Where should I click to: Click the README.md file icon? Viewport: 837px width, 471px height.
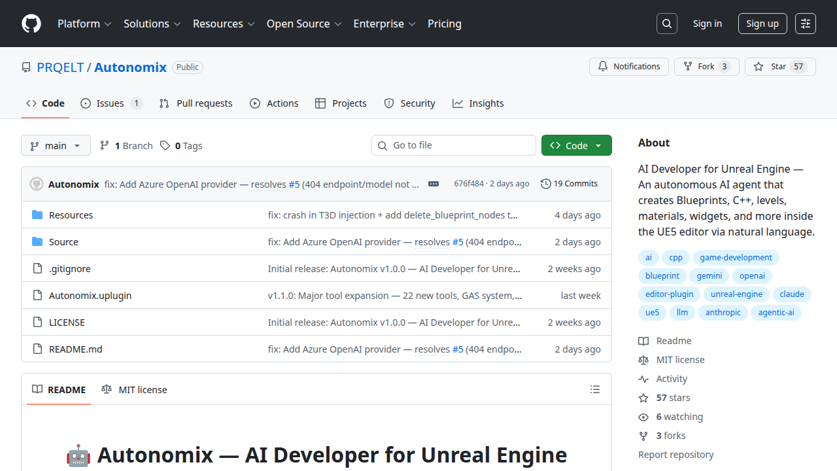(37, 349)
